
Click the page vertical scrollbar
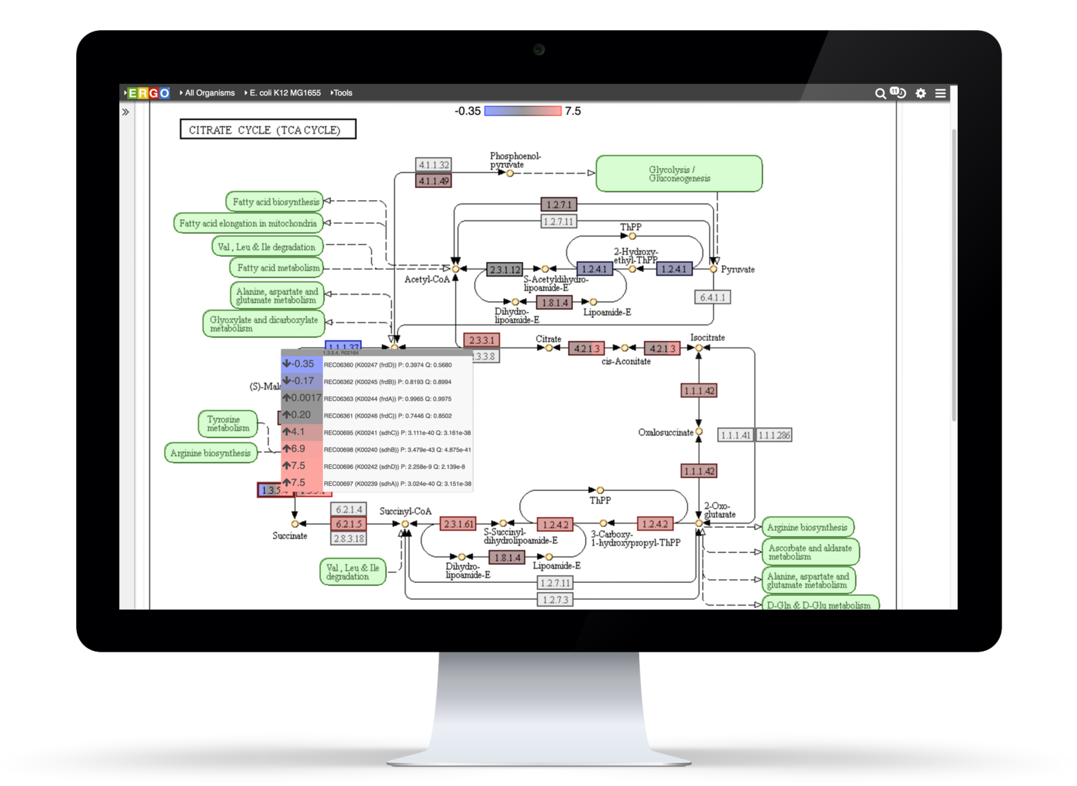coord(954,275)
